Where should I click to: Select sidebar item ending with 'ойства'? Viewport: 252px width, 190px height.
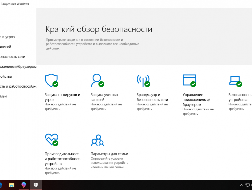click(6, 76)
